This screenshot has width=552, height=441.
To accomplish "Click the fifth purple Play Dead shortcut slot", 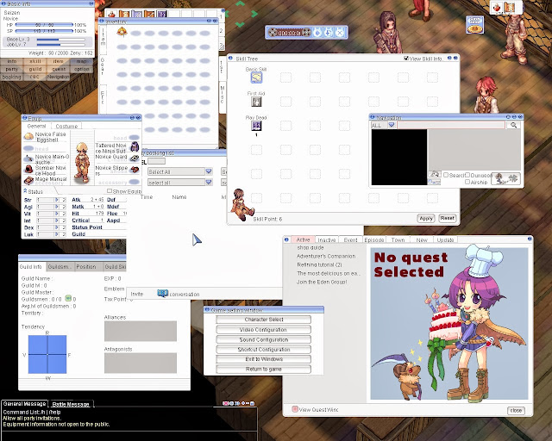I will 162,14.
